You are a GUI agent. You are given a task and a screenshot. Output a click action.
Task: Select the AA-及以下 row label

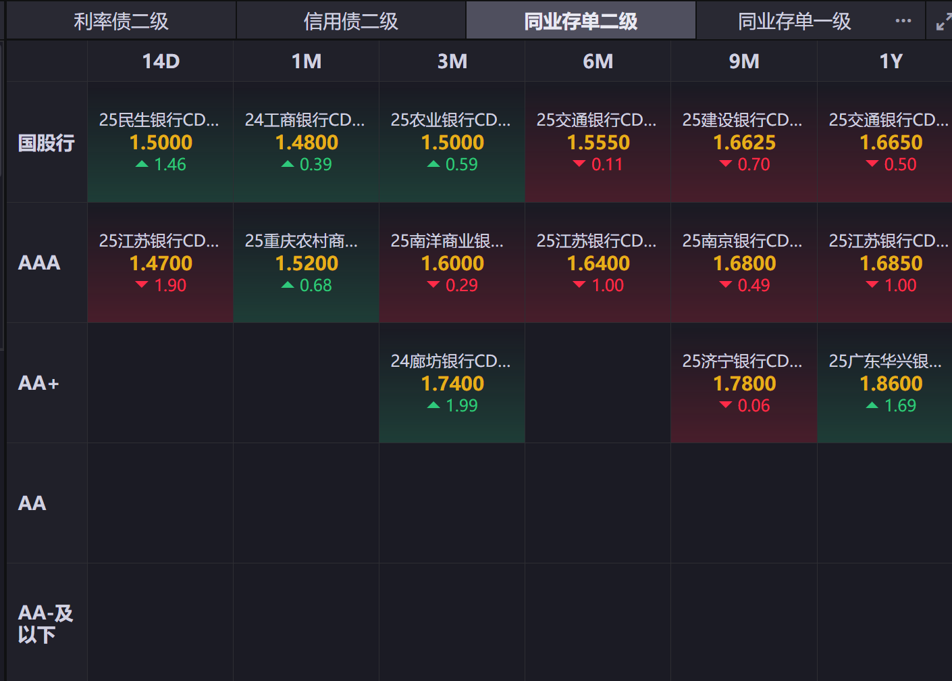tap(45, 624)
